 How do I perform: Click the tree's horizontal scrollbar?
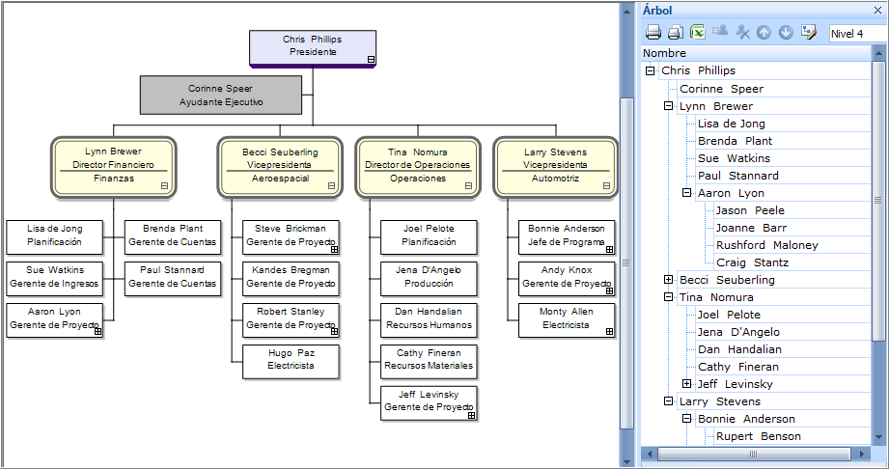[753, 454]
